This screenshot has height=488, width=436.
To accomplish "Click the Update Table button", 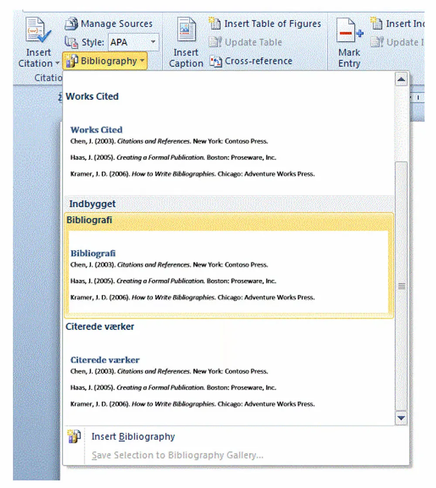I will click(245, 42).
